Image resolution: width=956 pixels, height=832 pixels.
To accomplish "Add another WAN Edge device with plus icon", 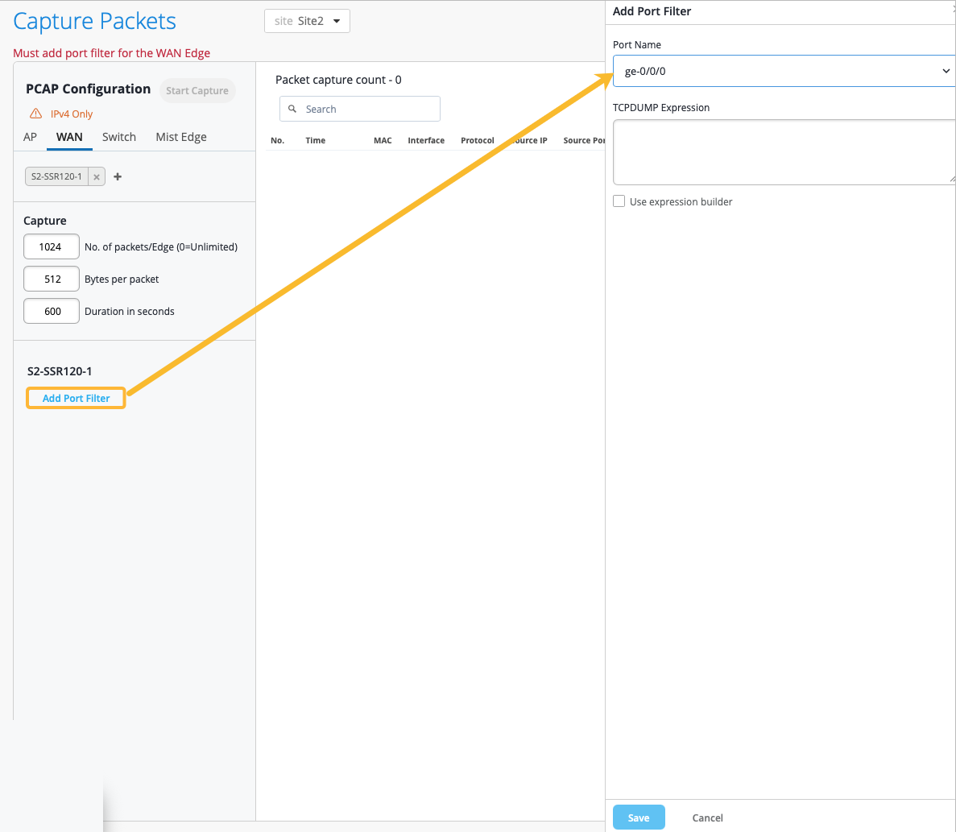I will pyautogui.click(x=118, y=176).
